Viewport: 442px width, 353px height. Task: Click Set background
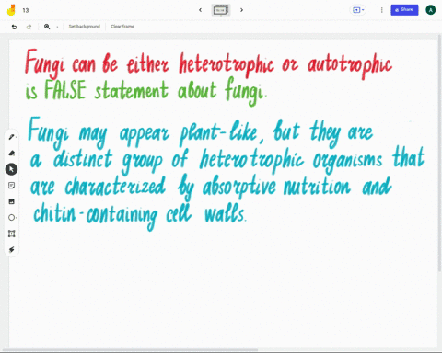85,27
